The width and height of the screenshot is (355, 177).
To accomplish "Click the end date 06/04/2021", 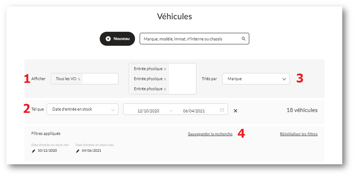I will (194, 111).
